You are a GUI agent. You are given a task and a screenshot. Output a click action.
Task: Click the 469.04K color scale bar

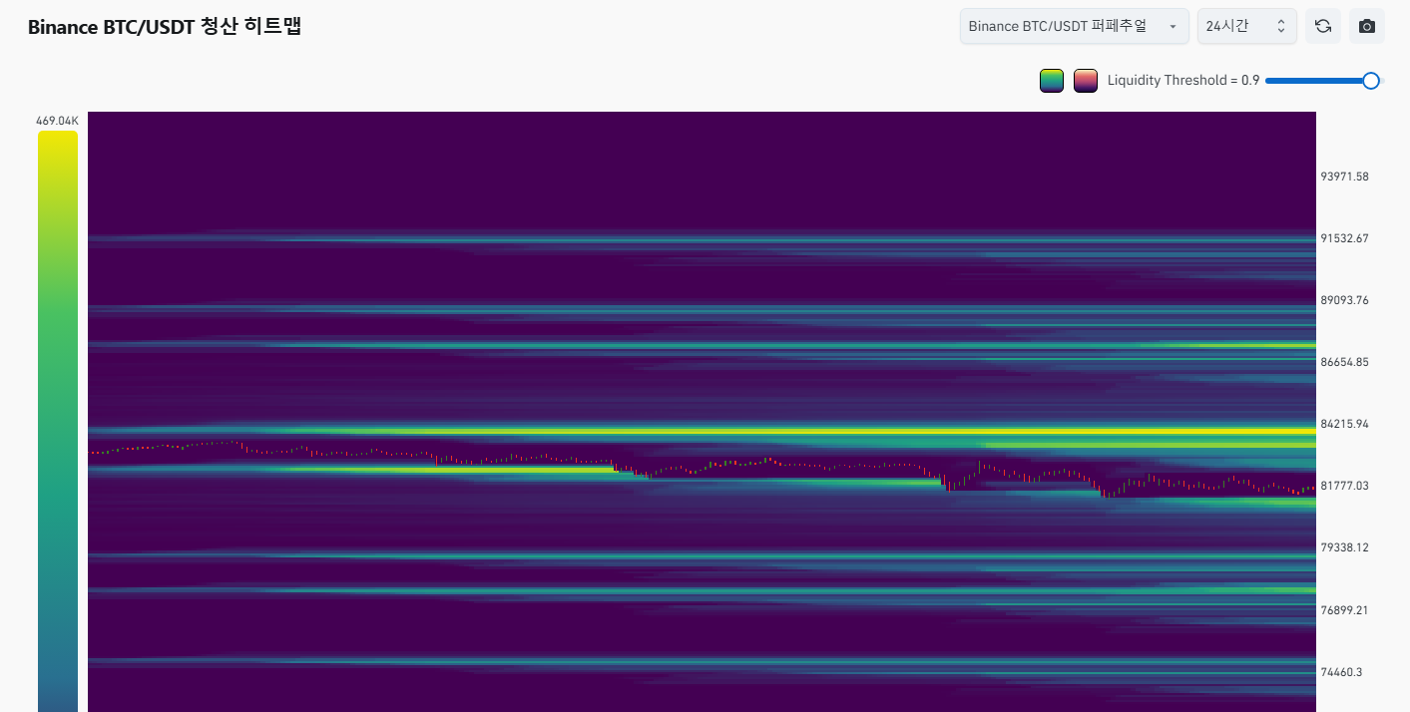click(58, 421)
